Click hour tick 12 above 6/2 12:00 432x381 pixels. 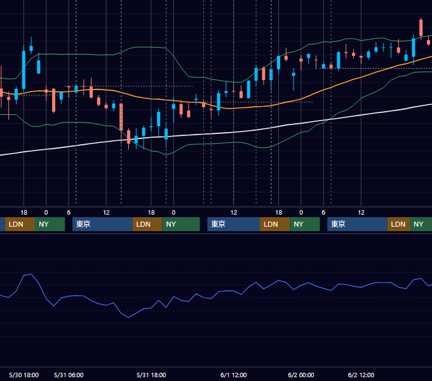(361, 213)
